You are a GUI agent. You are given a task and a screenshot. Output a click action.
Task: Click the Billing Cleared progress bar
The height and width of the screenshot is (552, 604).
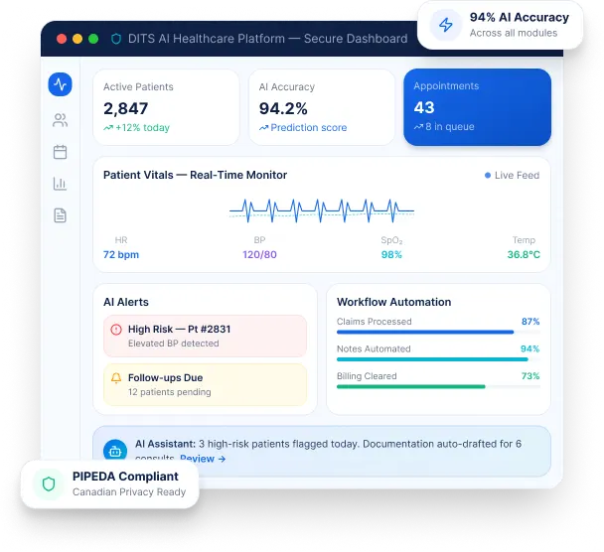pyautogui.click(x=438, y=386)
